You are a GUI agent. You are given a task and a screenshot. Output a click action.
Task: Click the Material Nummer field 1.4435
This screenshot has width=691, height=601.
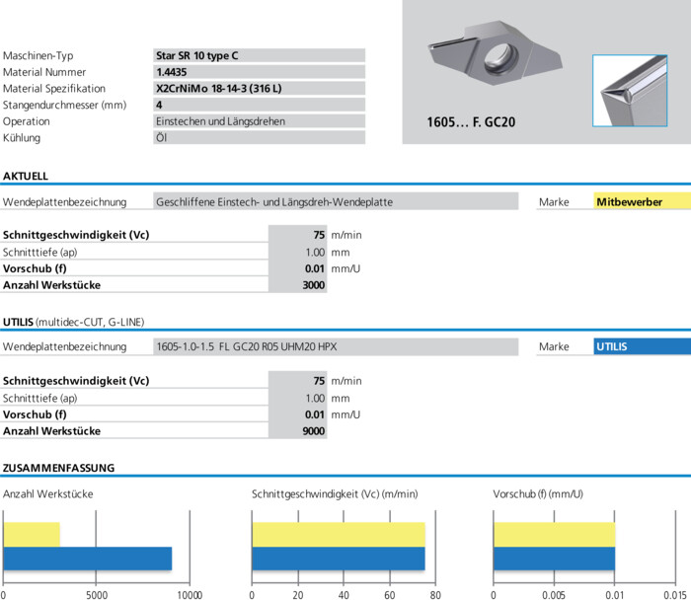point(259,72)
